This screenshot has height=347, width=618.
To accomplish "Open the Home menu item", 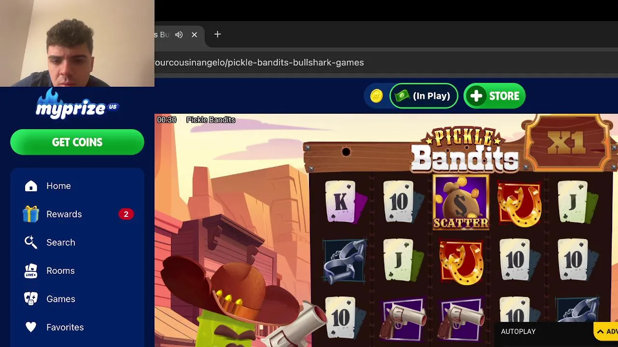I will [77, 186].
